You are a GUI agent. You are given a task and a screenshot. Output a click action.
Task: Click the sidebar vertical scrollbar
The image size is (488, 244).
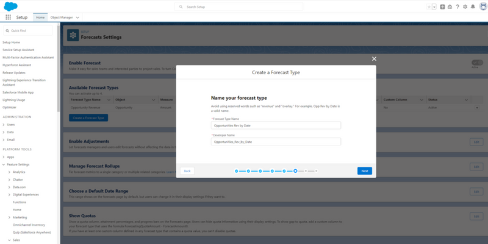tap(59, 68)
